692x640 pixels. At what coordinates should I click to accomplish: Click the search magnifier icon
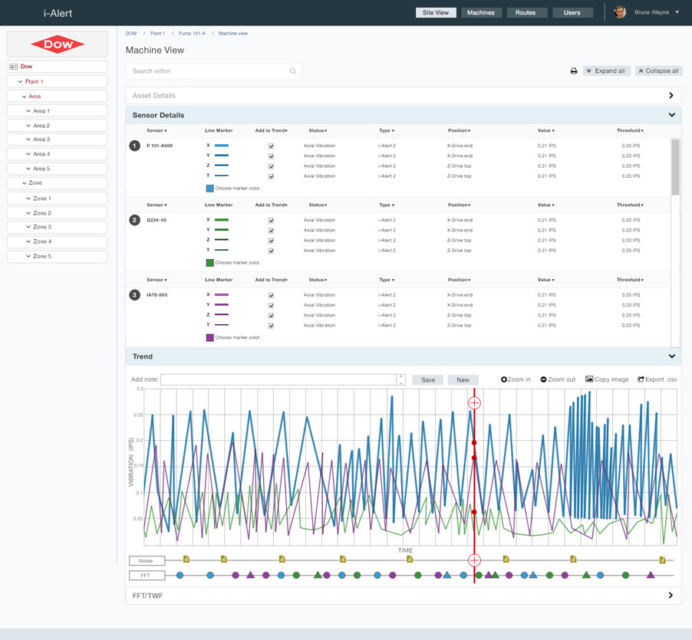click(293, 71)
